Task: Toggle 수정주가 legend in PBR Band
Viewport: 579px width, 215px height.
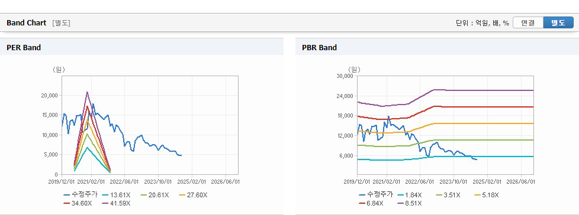Action: pyautogui.click(x=375, y=195)
